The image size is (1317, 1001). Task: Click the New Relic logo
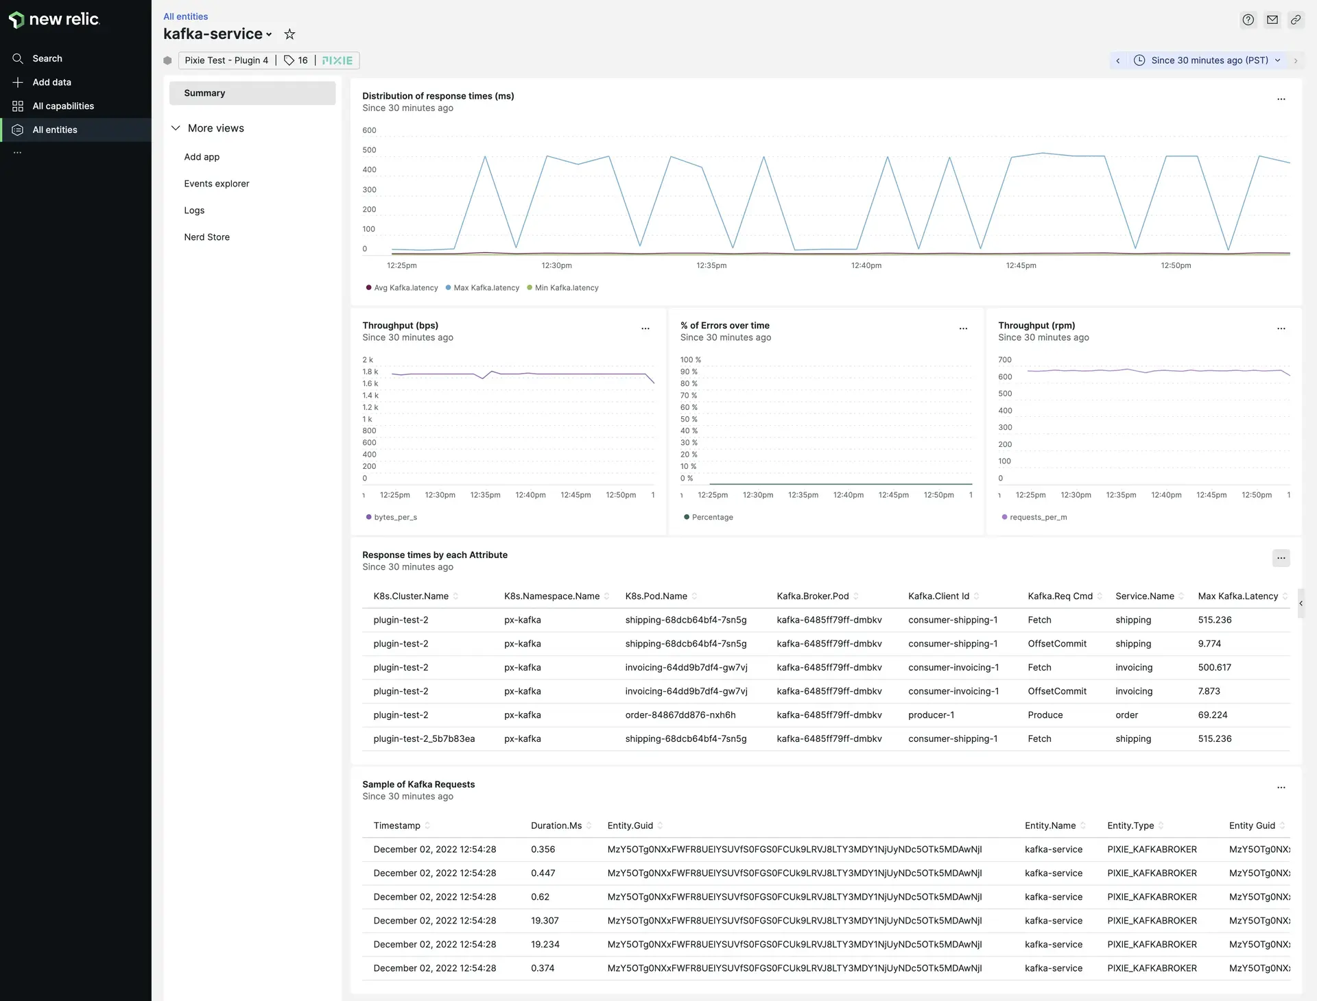pos(54,19)
